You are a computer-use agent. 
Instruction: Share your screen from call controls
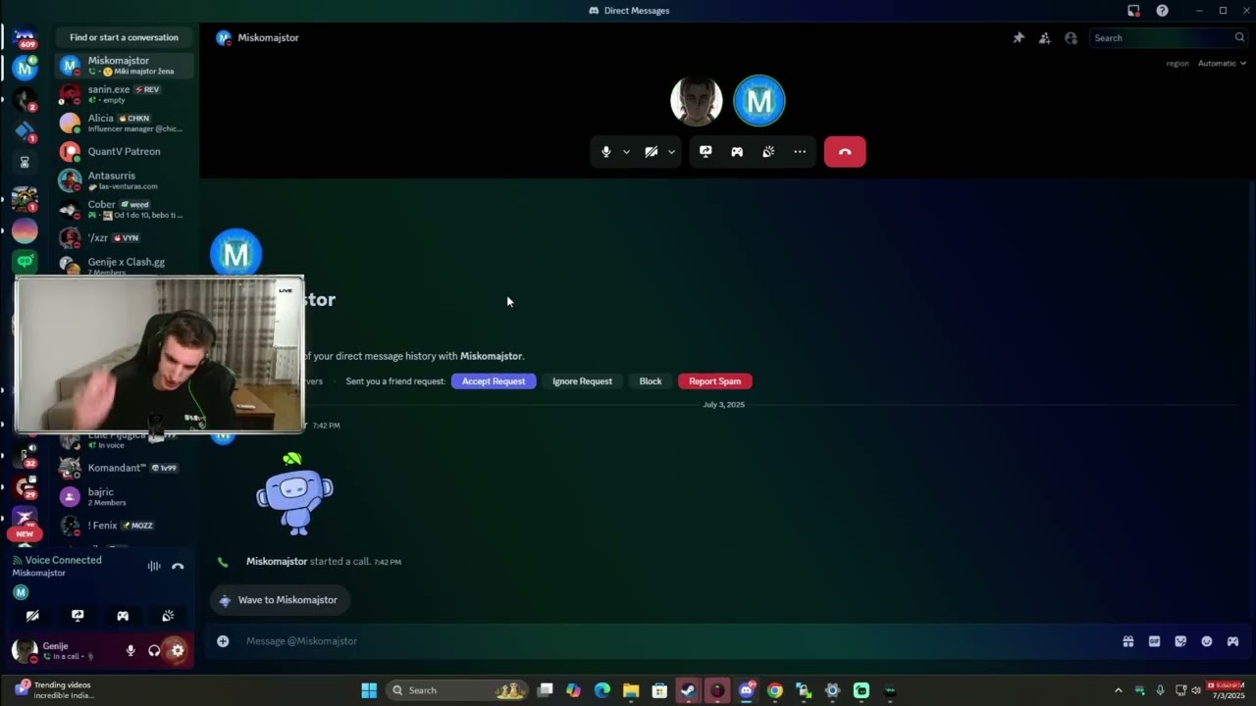point(706,152)
